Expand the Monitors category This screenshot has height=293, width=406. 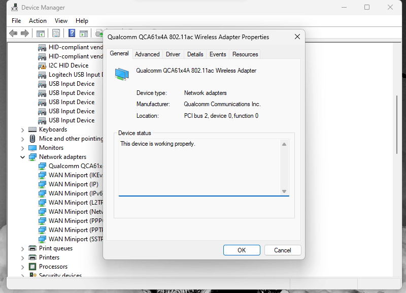pyautogui.click(x=22, y=148)
